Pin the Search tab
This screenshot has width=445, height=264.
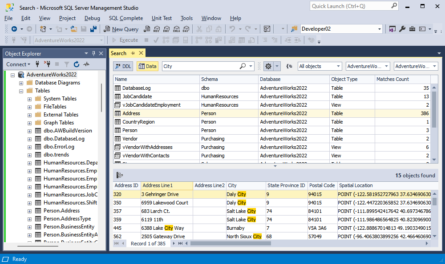pos(133,53)
